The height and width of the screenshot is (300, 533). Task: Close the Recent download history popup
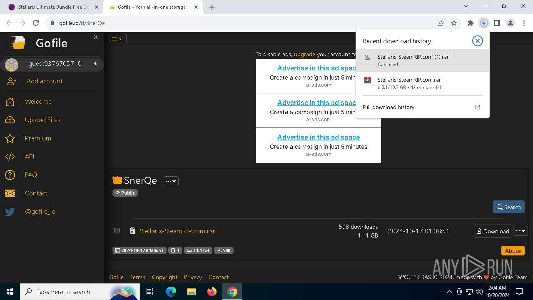(477, 40)
